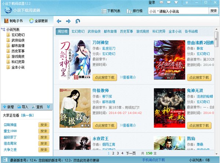Click the 搜索 button next to search box
220x163 pixels.
(x=213, y=11)
